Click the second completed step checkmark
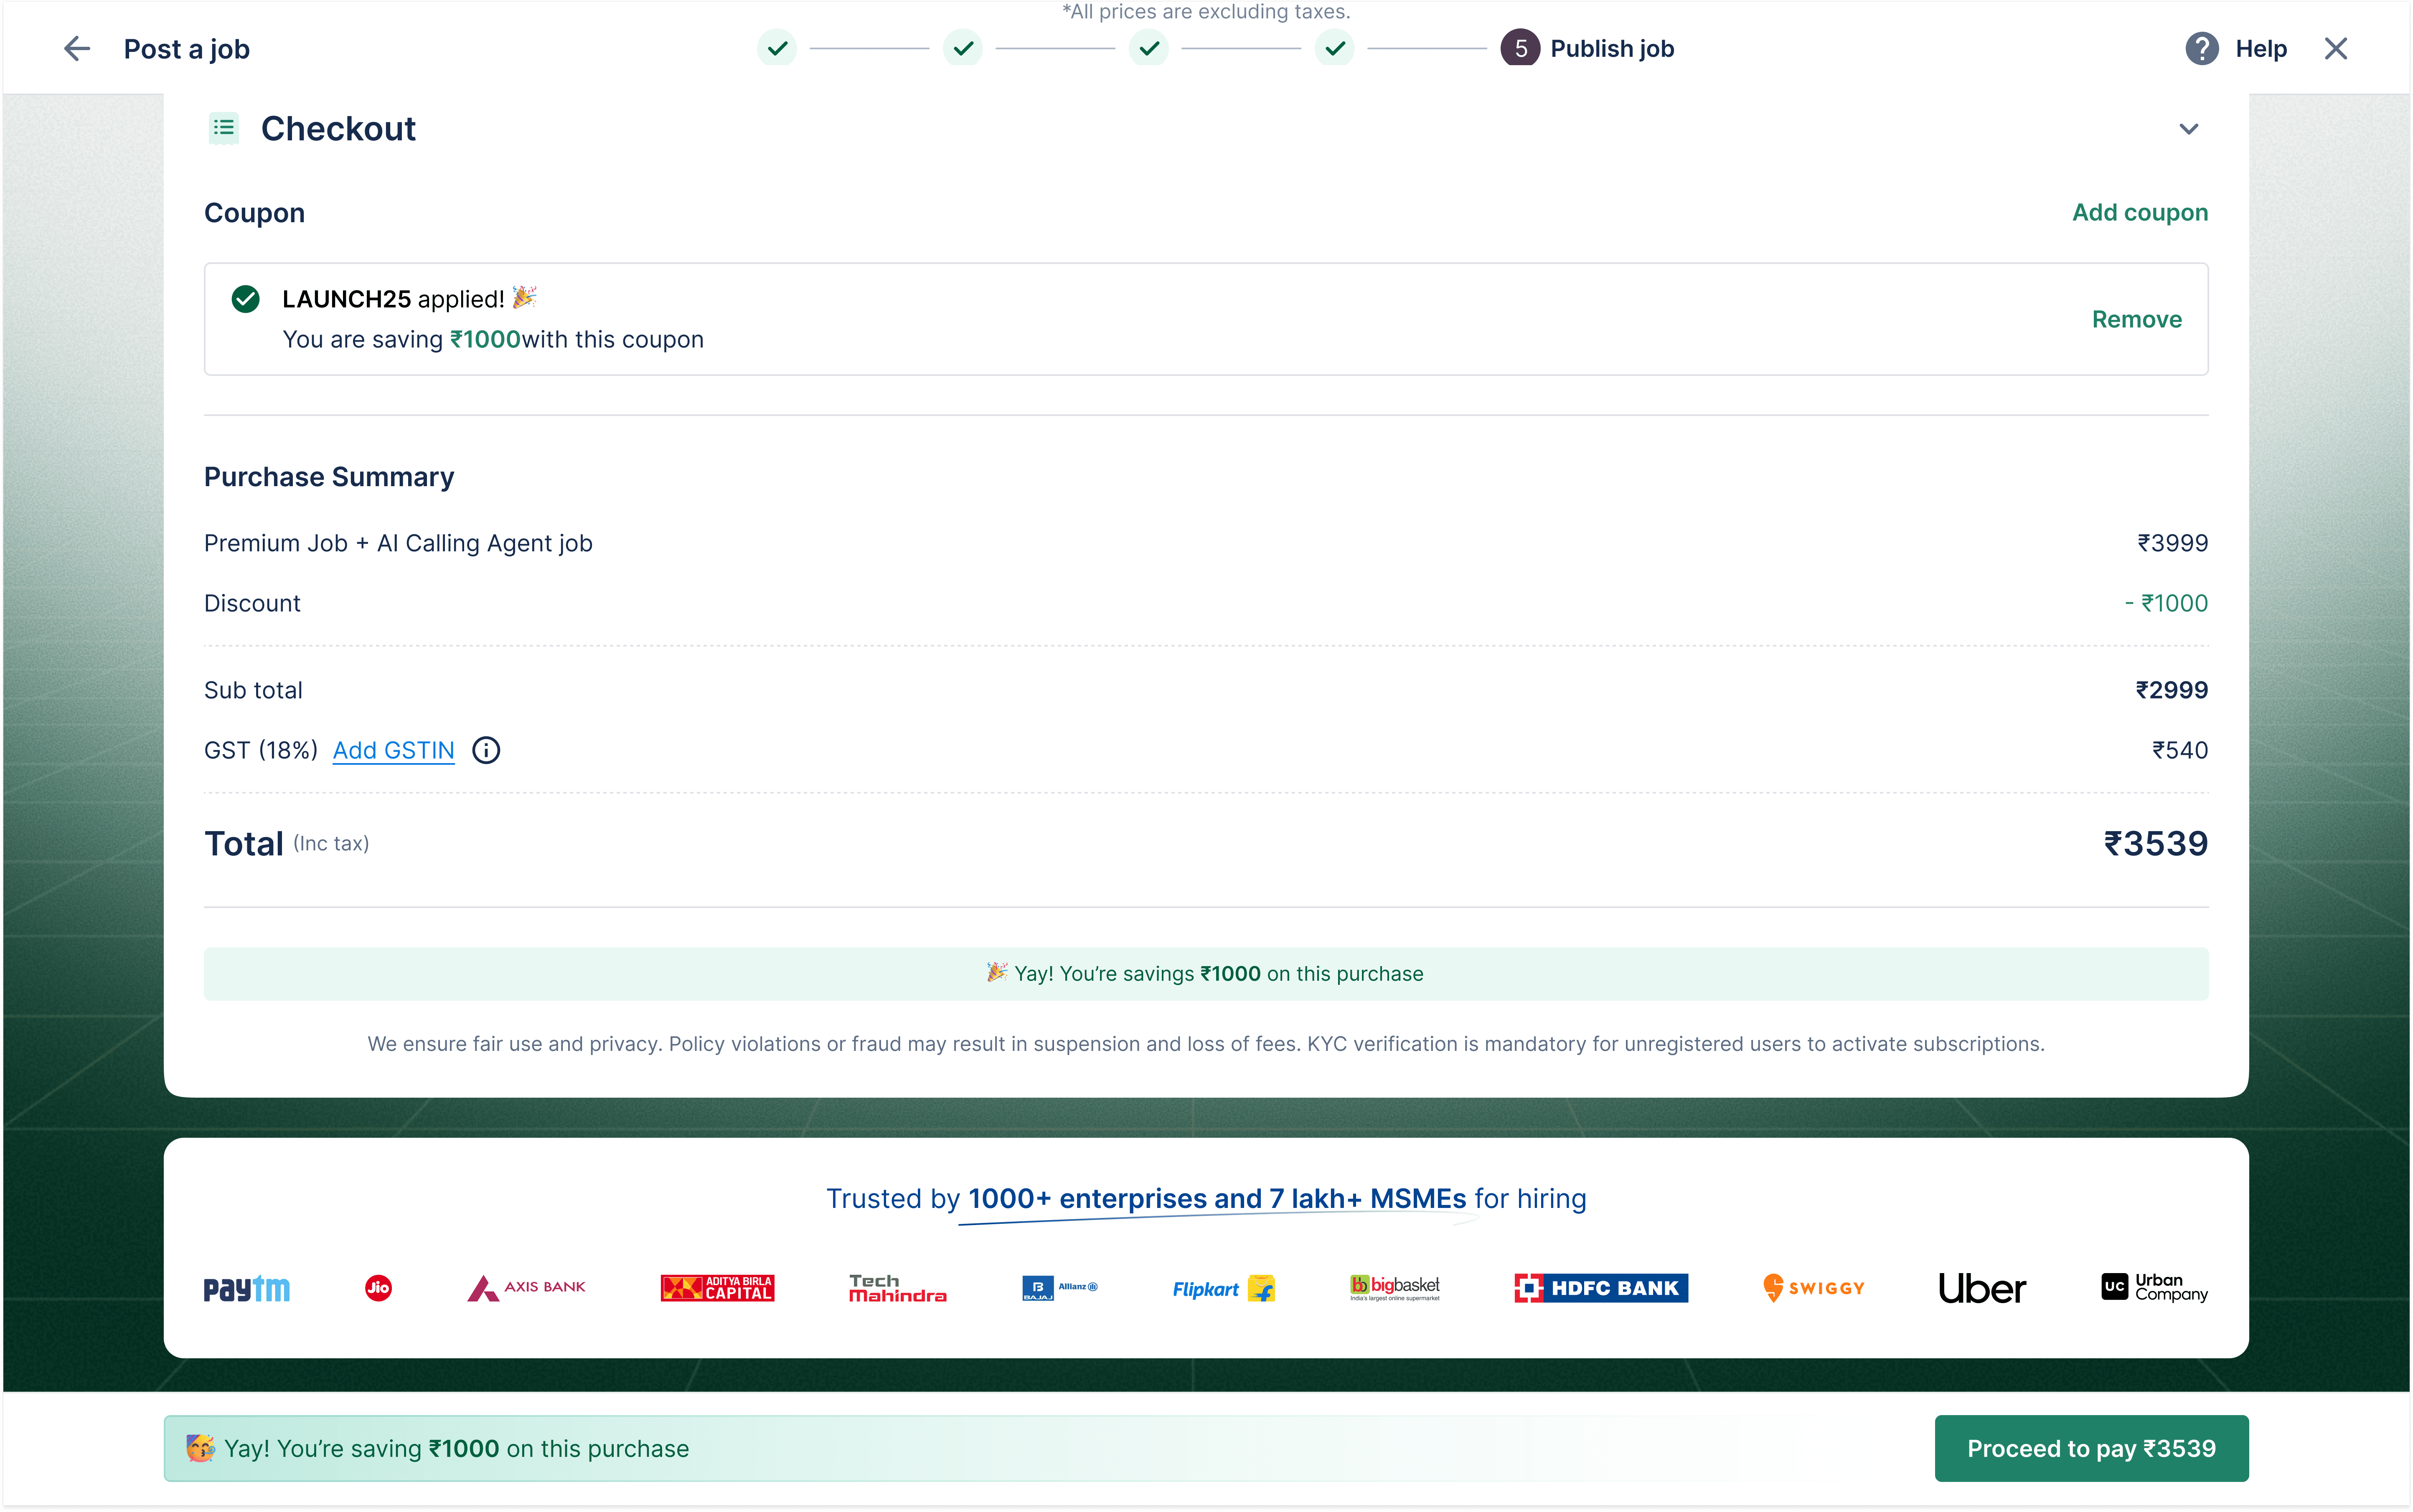 [963, 48]
